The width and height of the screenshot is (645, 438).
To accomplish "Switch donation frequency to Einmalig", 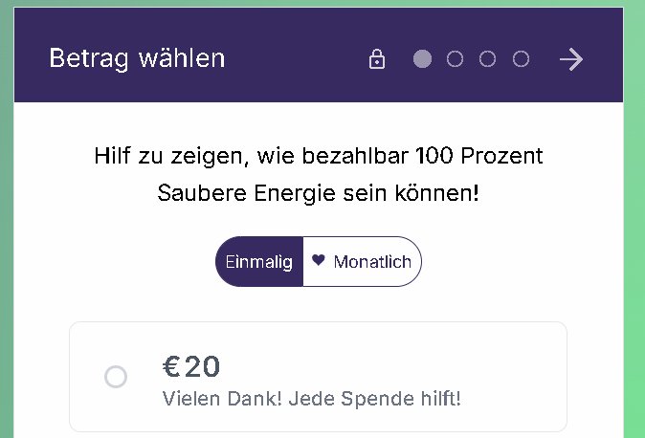I will coord(259,262).
